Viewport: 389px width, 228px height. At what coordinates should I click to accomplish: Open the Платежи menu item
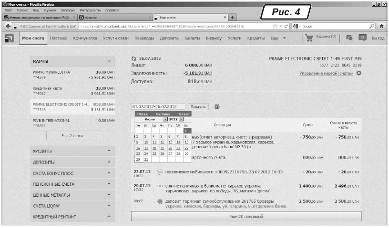coord(58,38)
